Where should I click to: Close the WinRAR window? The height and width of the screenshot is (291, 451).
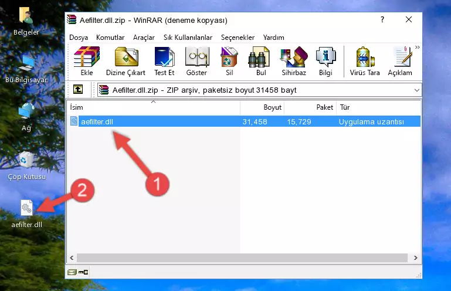click(x=408, y=19)
